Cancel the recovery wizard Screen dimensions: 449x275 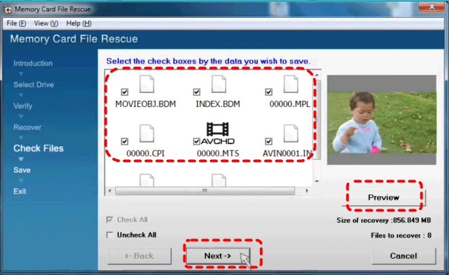pos(403,256)
